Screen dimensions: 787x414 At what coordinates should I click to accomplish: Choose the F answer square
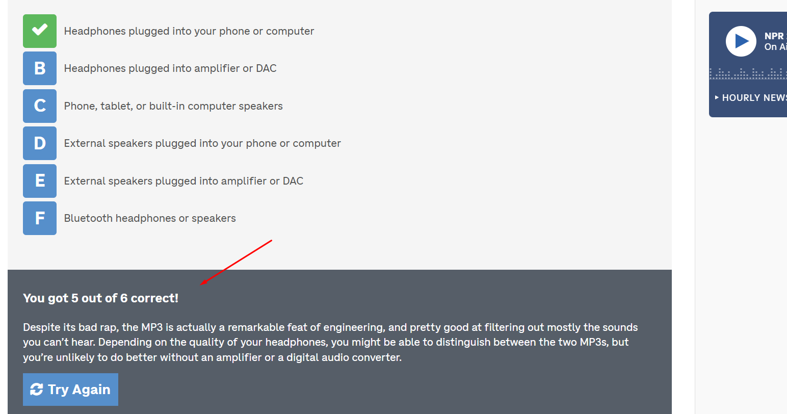pos(40,218)
